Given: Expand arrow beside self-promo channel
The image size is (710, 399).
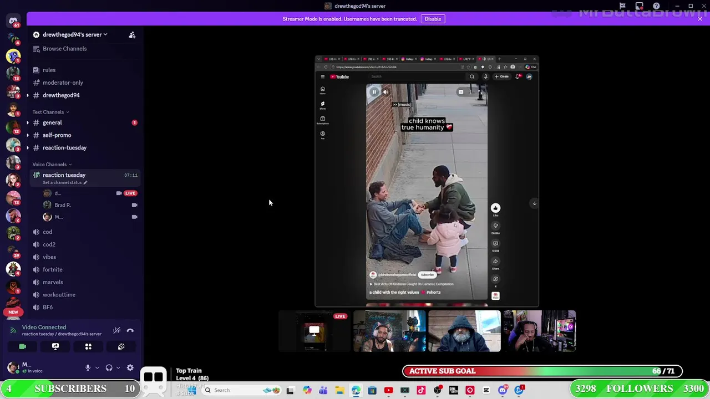Looking at the screenshot, I should click(28, 135).
